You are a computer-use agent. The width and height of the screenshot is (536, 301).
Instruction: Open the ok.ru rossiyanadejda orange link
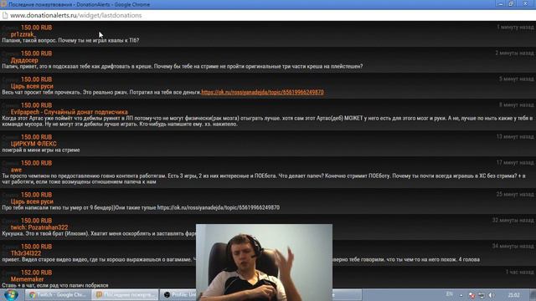click(262, 92)
